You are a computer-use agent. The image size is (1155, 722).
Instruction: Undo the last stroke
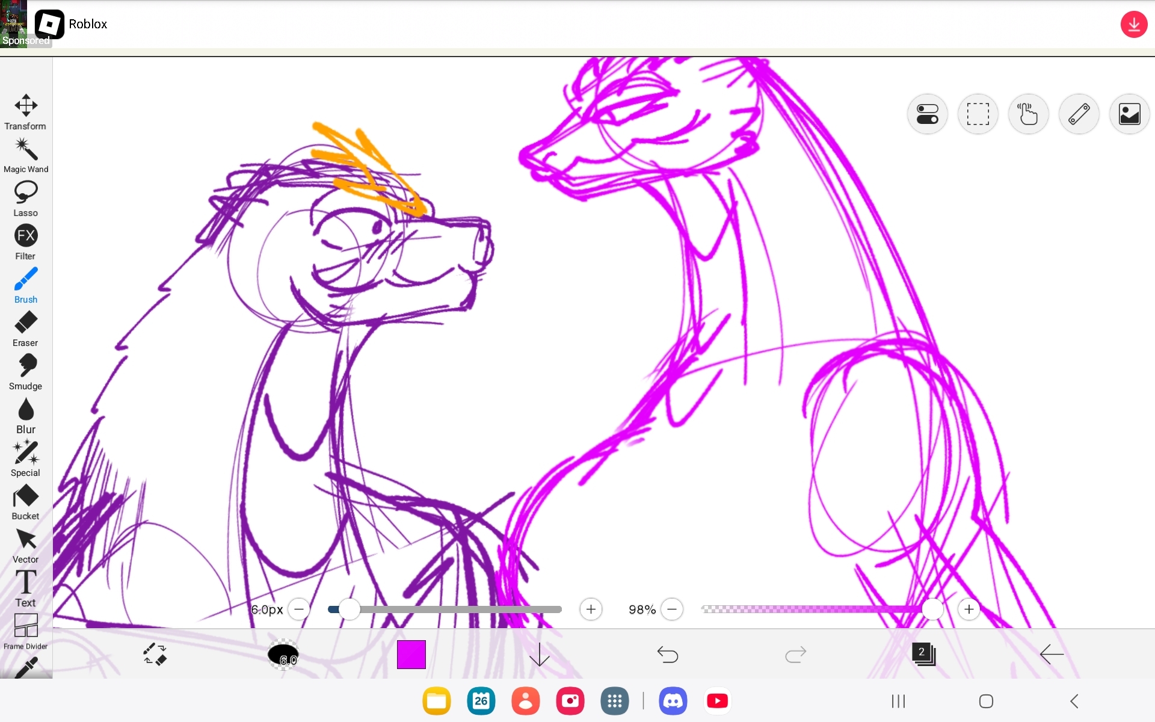[x=668, y=654]
